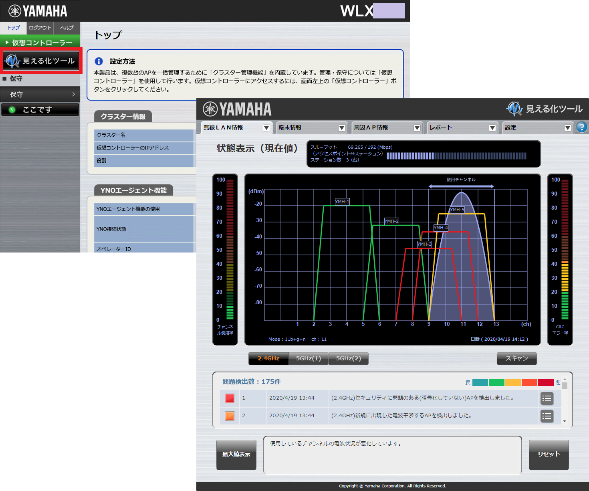Expand the 周辺AP情報 dropdown menu
Screen dimensions: 589x491
pyautogui.click(x=417, y=128)
